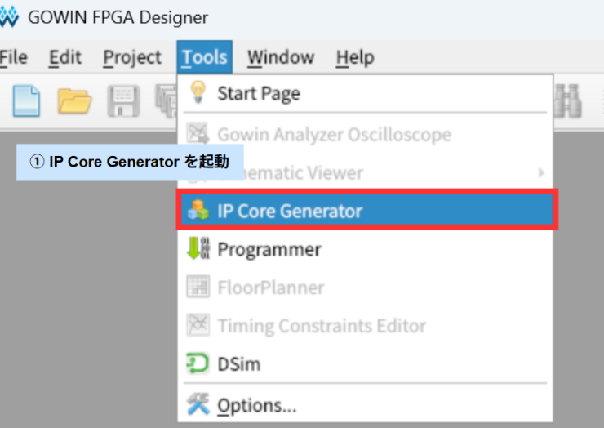Launch IP Core Generator from menu

tap(289, 211)
